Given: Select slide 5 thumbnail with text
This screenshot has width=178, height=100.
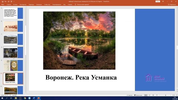Looking at the screenshot, I should [x=13, y=13].
